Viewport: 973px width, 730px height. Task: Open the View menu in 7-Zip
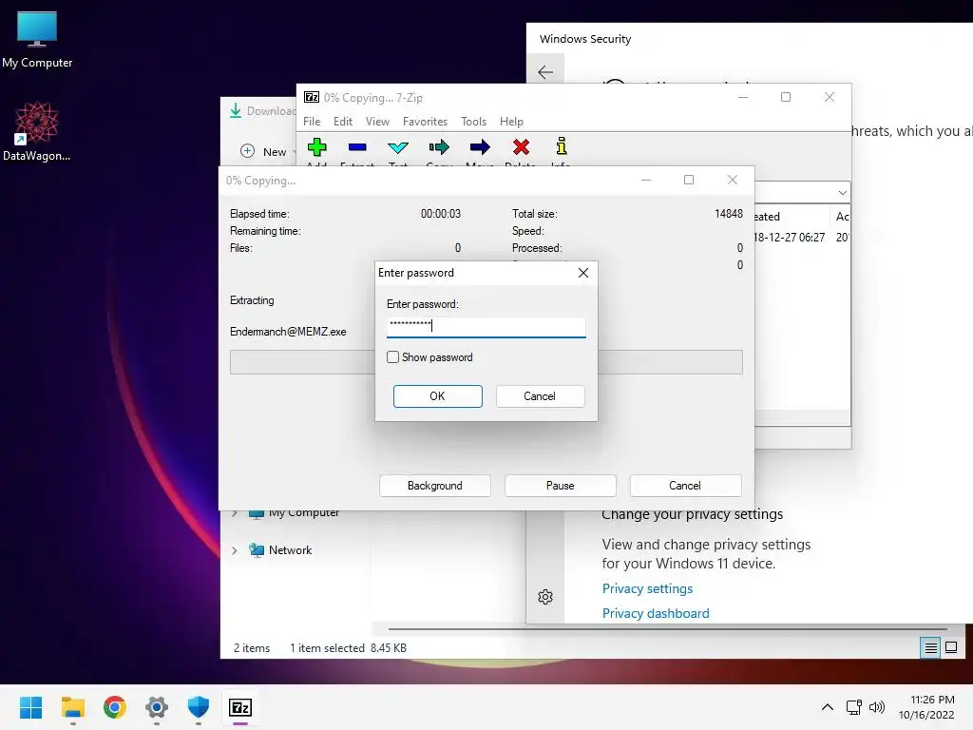coord(377,122)
